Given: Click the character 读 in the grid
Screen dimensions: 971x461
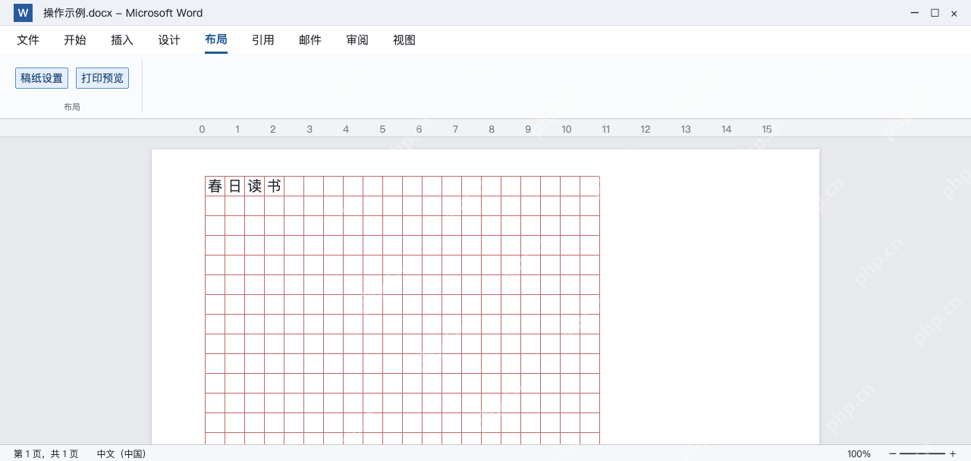Looking at the screenshot, I should click(255, 186).
